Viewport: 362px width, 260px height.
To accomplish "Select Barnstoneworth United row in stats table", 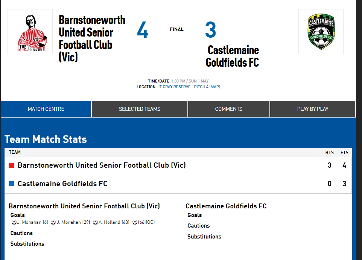I will pos(178,165).
